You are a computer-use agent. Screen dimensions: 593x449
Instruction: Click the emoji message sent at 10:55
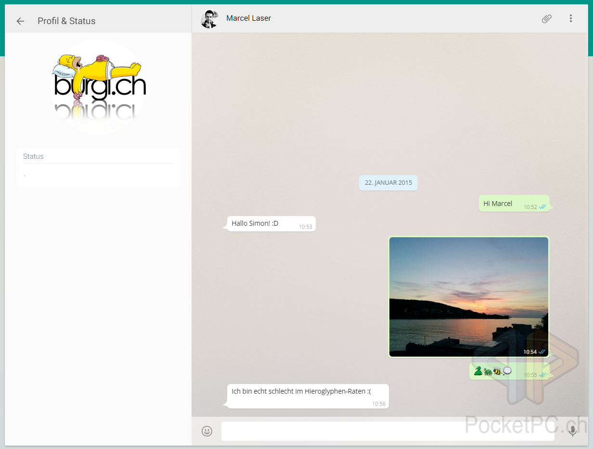tap(509, 371)
